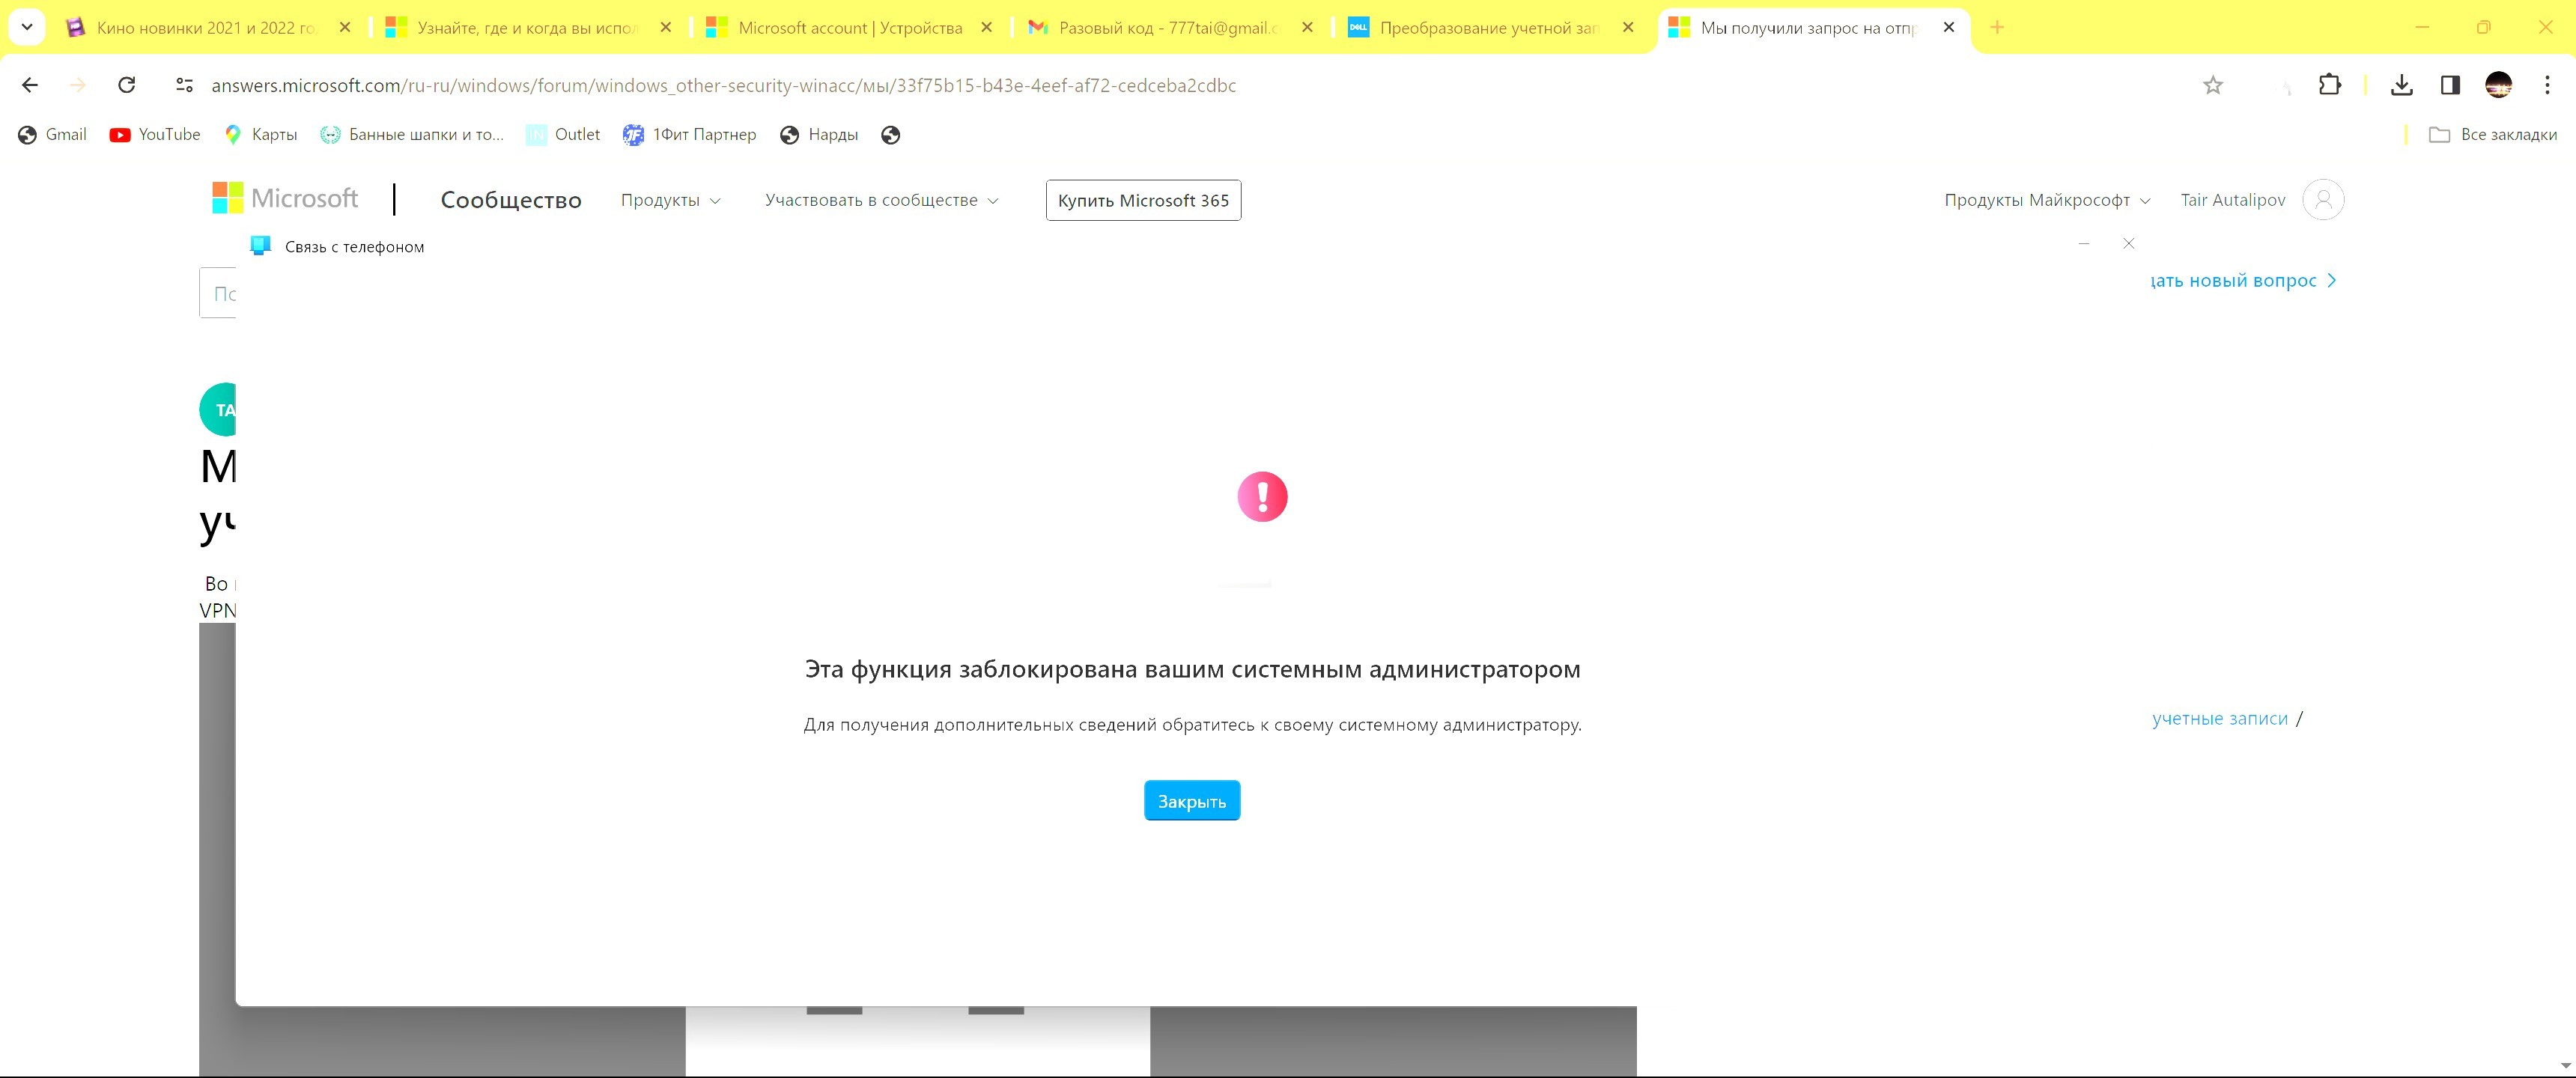Viewport: 2576px width, 1078px height.
Task: Close the Преобразование учетной зап tab
Action: coord(1628,28)
